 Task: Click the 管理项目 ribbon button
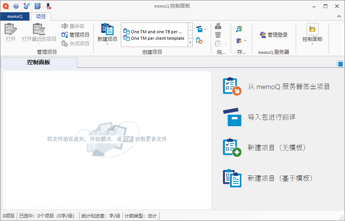coord(76,35)
